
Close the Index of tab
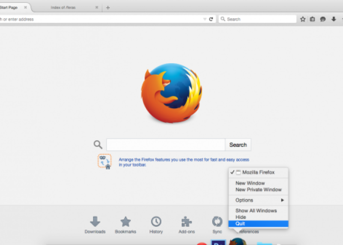click(97, 7)
